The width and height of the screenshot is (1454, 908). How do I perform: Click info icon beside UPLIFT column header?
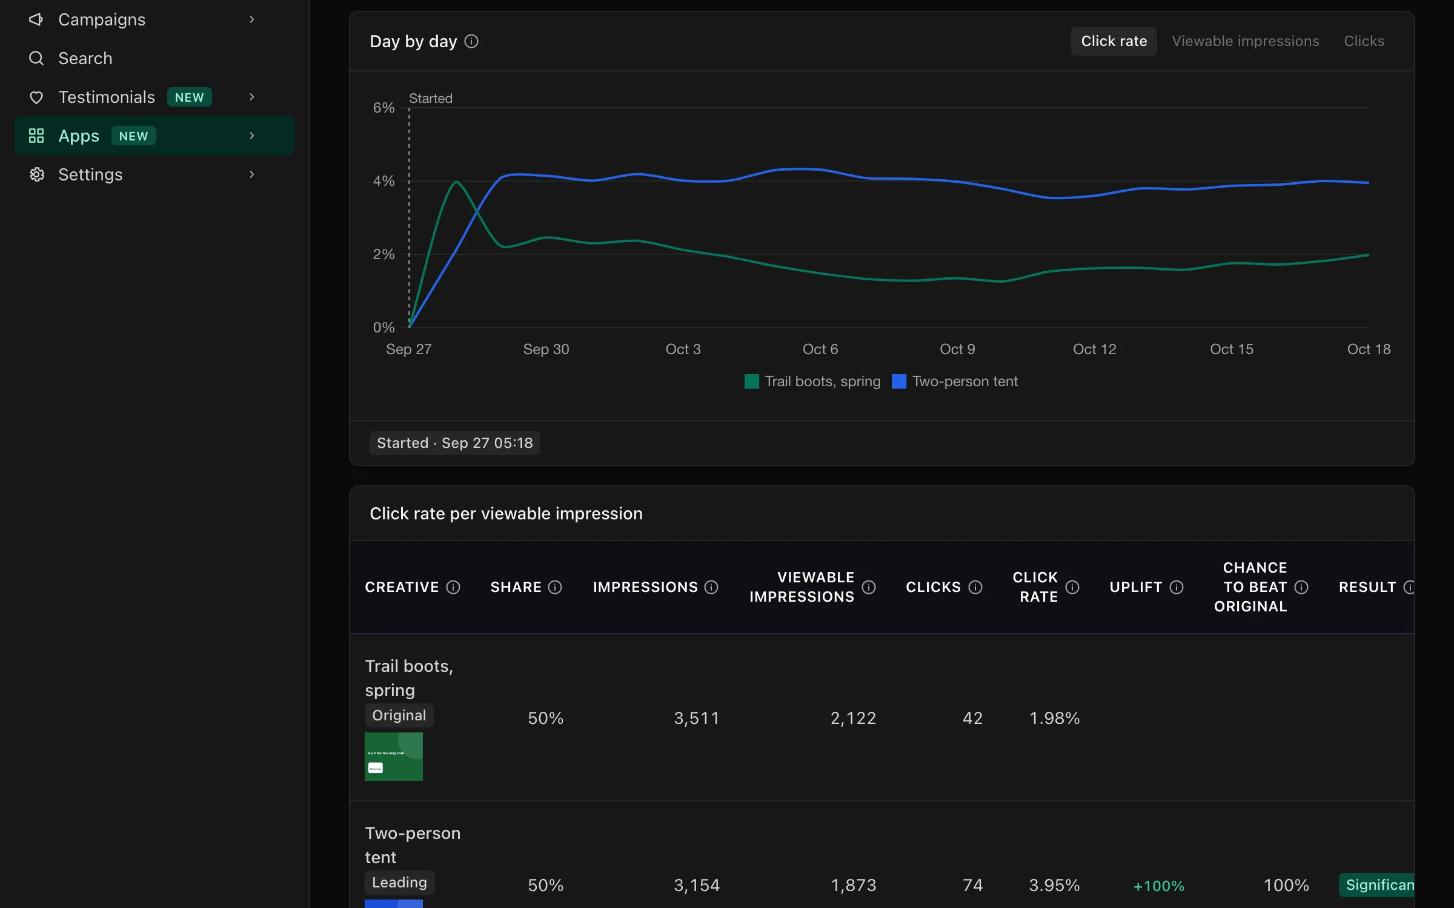[x=1177, y=587]
